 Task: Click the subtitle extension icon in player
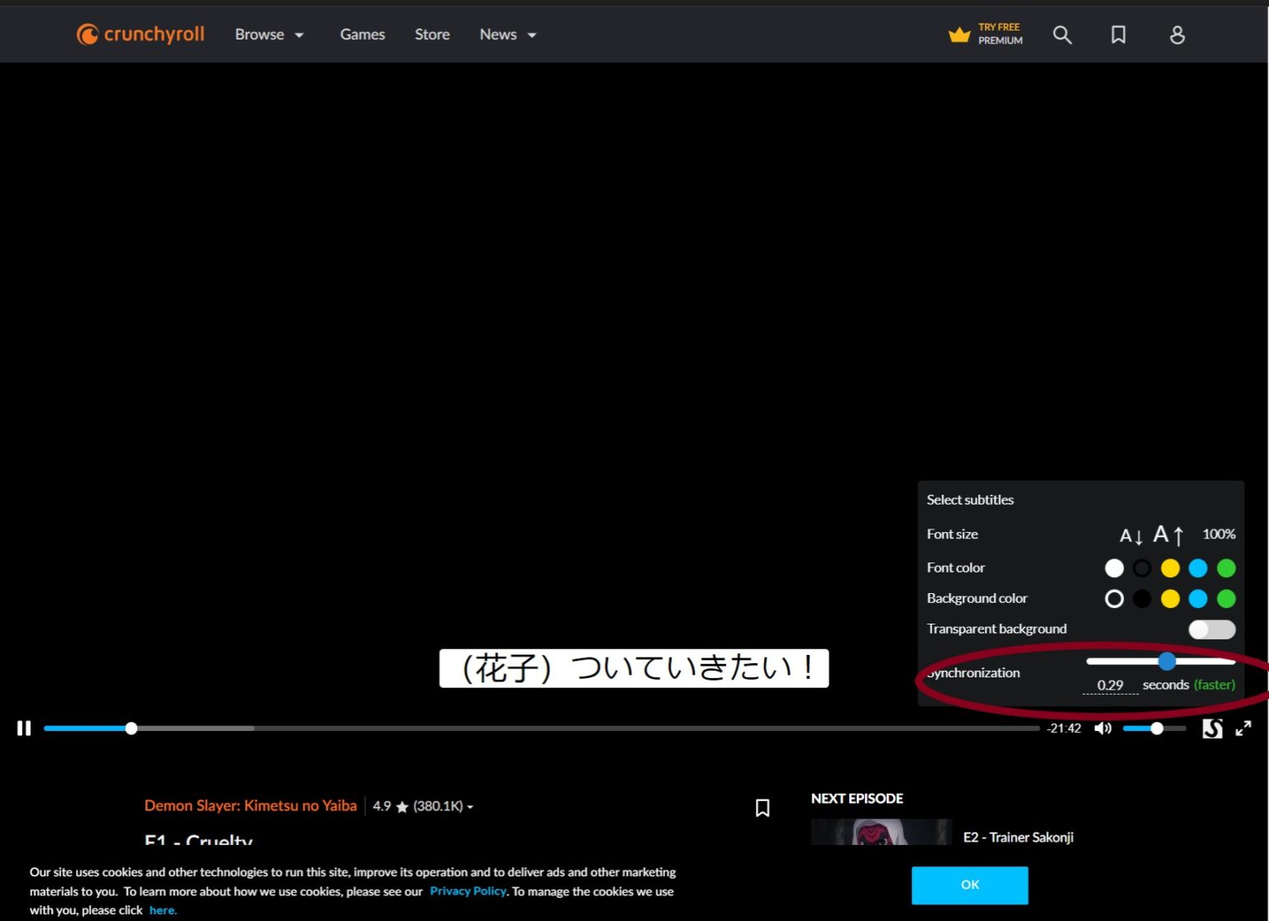click(x=1212, y=728)
